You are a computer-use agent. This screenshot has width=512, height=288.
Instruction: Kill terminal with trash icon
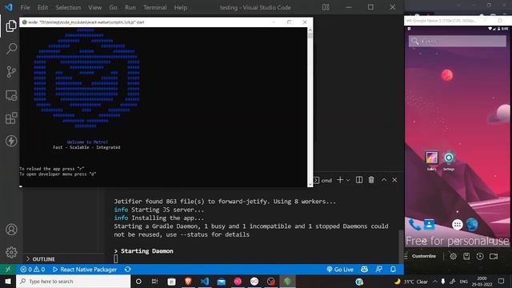click(371, 180)
